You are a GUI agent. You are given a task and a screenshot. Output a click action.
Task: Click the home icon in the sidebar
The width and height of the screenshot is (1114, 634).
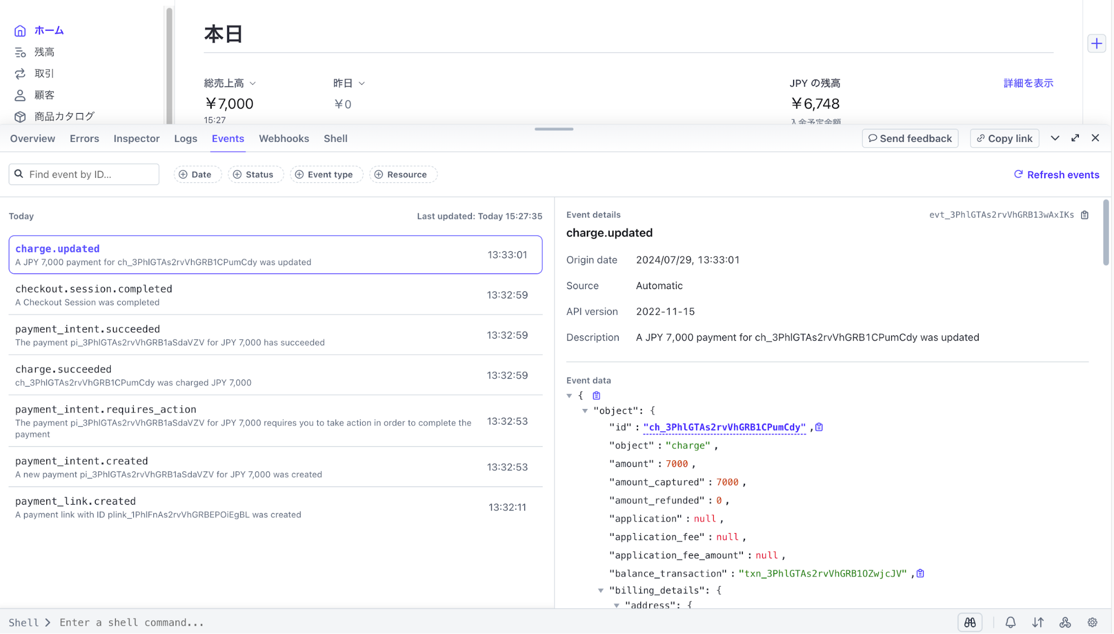(x=20, y=31)
